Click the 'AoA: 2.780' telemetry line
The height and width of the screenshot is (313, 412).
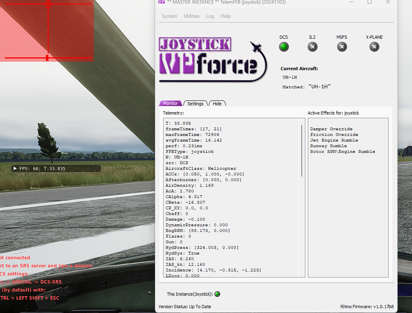[x=179, y=191]
